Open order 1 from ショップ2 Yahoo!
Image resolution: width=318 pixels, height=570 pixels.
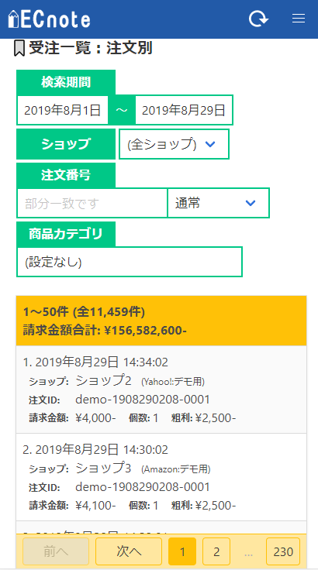pos(161,390)
